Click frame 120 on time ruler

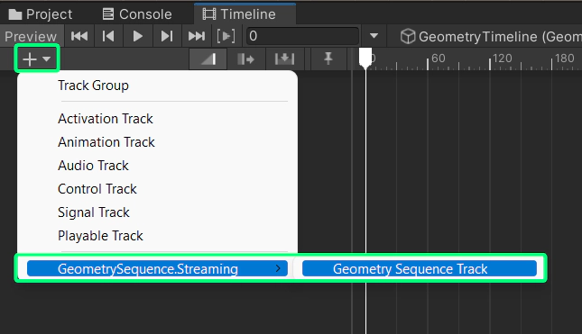coord(503,59)
